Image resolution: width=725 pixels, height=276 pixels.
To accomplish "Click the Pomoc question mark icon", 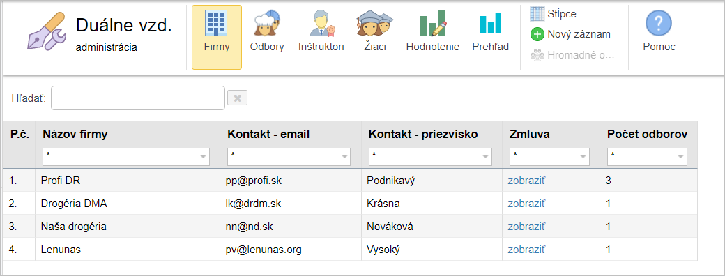I will [x=659, y=24].
